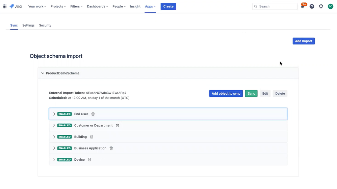Screen dimensions: 337x189
Task: Open the People dropdown menu
Action: click(119, 6)
